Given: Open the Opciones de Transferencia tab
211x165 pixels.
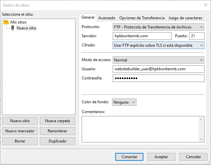Looking at the screenshot, I should click(x=142, y=18).
